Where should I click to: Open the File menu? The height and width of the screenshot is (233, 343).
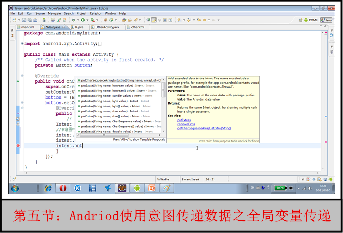(x=12, y=13)
